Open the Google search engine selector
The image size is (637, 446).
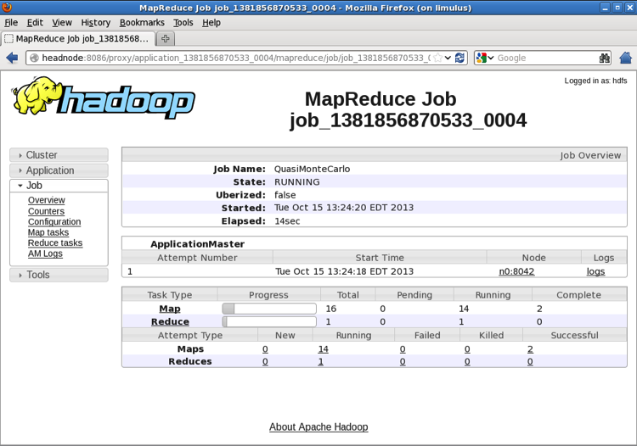coord(485,58)
